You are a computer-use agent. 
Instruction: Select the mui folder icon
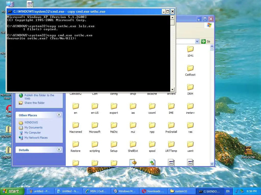(x=133, y=125)
